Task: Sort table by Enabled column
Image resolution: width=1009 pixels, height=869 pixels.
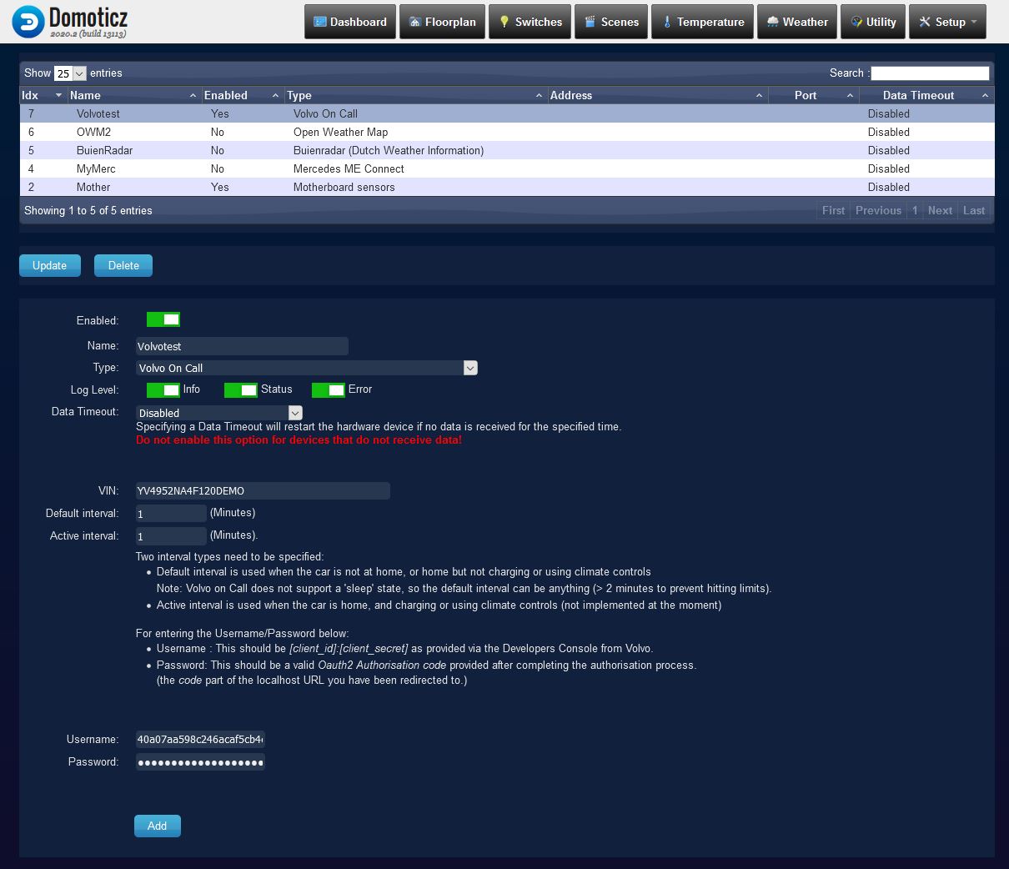Action: (x=243, y=95)
